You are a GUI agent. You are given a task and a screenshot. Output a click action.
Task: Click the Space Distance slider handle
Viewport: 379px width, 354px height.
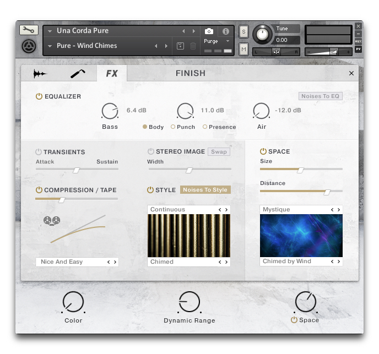tap(327, 192)
